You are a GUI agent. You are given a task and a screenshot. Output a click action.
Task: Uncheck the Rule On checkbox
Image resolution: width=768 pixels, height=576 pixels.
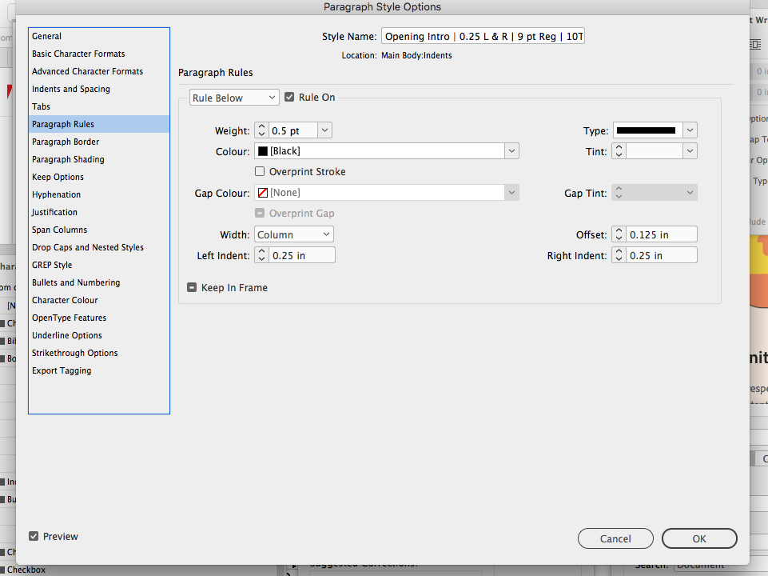[289, 97]
